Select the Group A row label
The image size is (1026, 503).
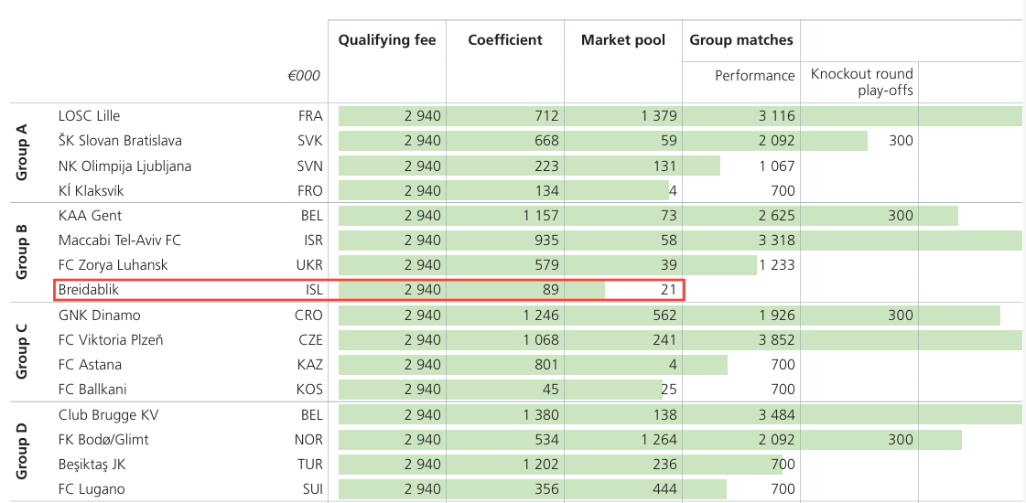point(22,153)
